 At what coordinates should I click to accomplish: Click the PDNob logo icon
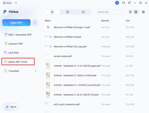[5, 12]
